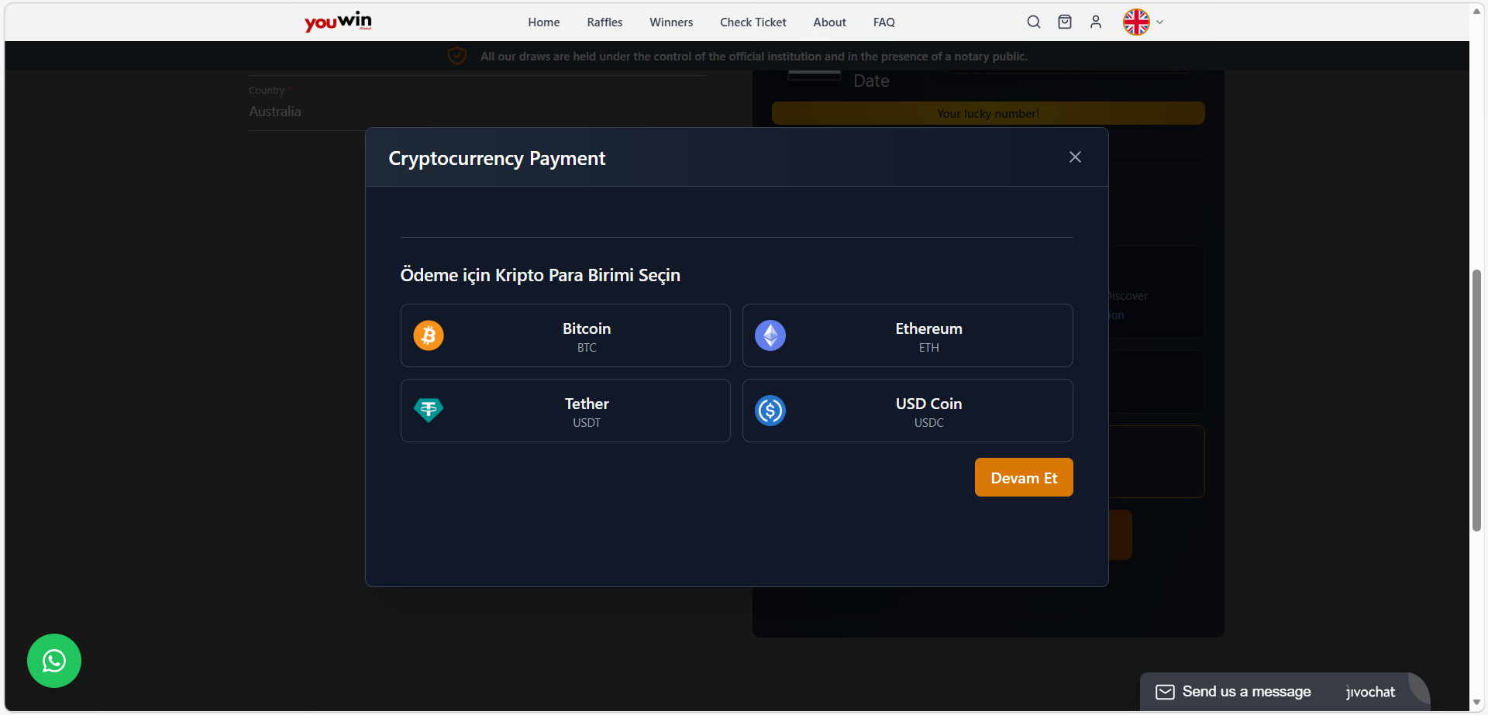The width and height of the screenshot is (1488, 715).
Task: Open the shopping cart icon
Action: [1064, 22]
